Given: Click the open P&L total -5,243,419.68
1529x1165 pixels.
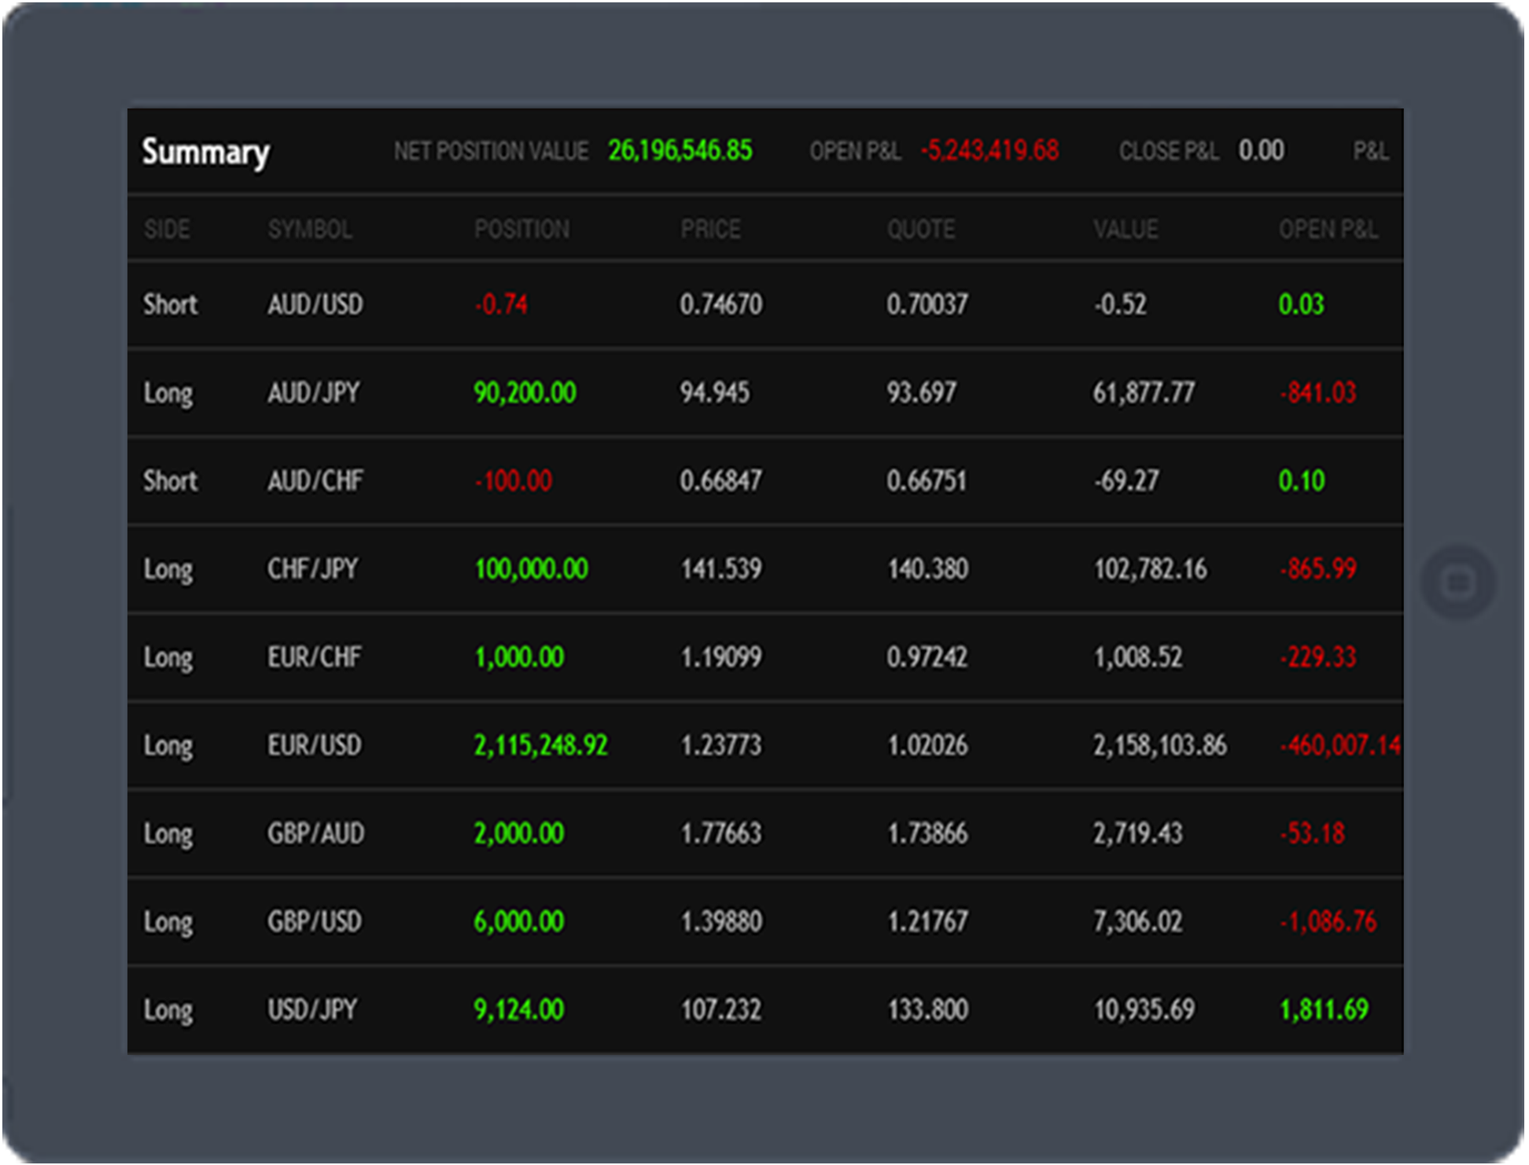Looking at the screenshot, I should click(x=989, y=150).
